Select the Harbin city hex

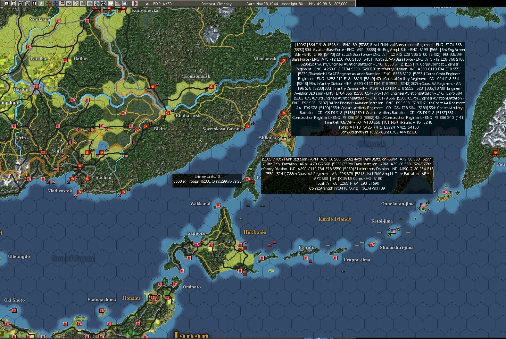[x=36, y=87]
